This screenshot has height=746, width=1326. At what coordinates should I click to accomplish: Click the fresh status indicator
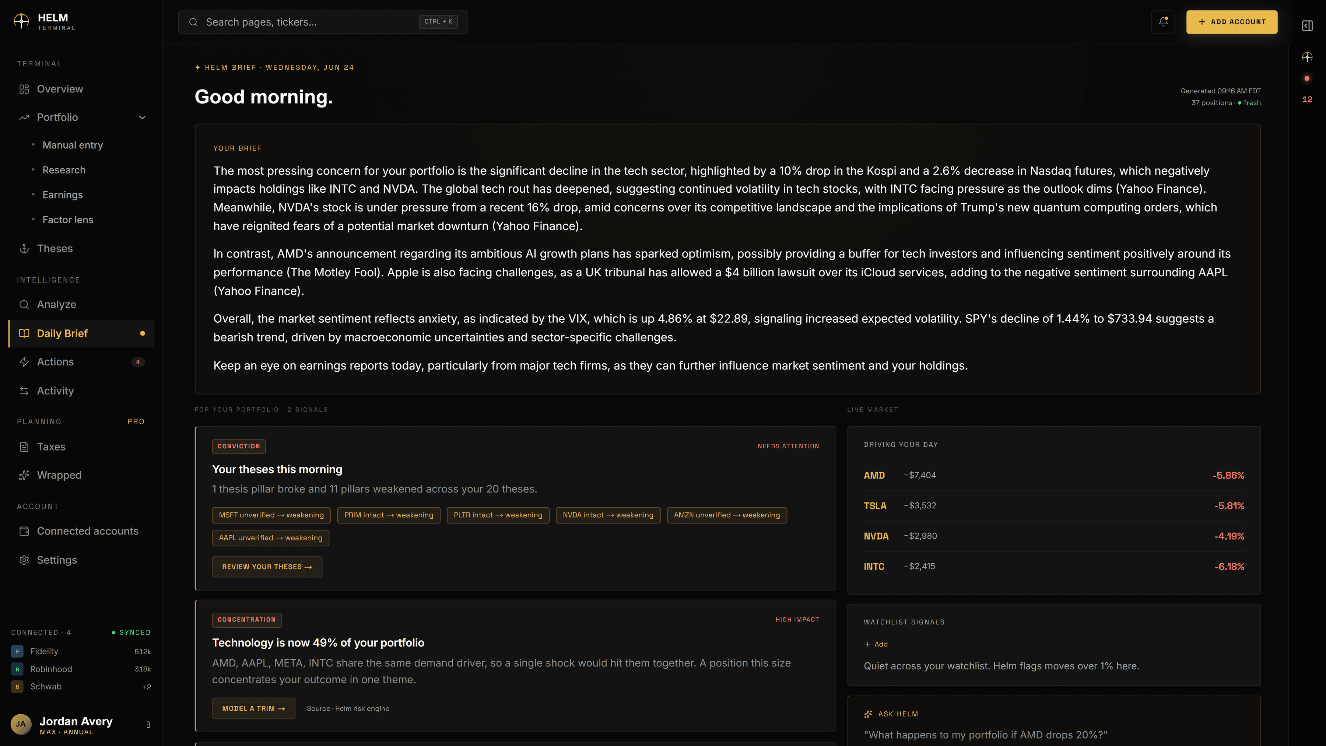[x=1249, y=102]
